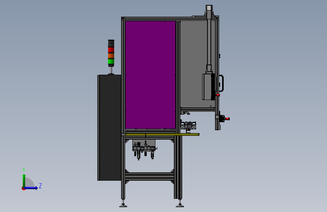Screen dimensions: 327x212
Task: Select the purple side panel of the machine
Action: click(150, 75)
